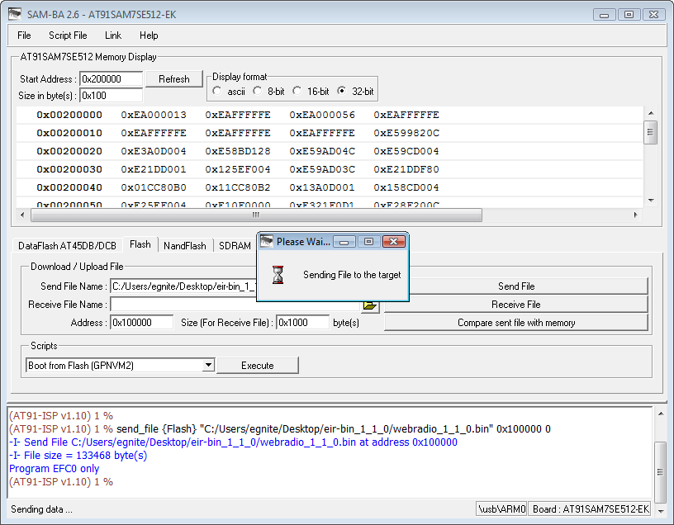Click console log scroll down arrow
Image resolution: width=674 pixels, height=525 pixels.
tap(661, 511)
